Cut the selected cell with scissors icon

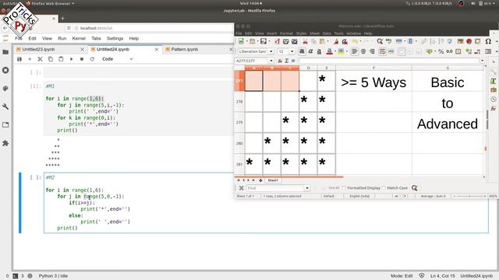40,59
